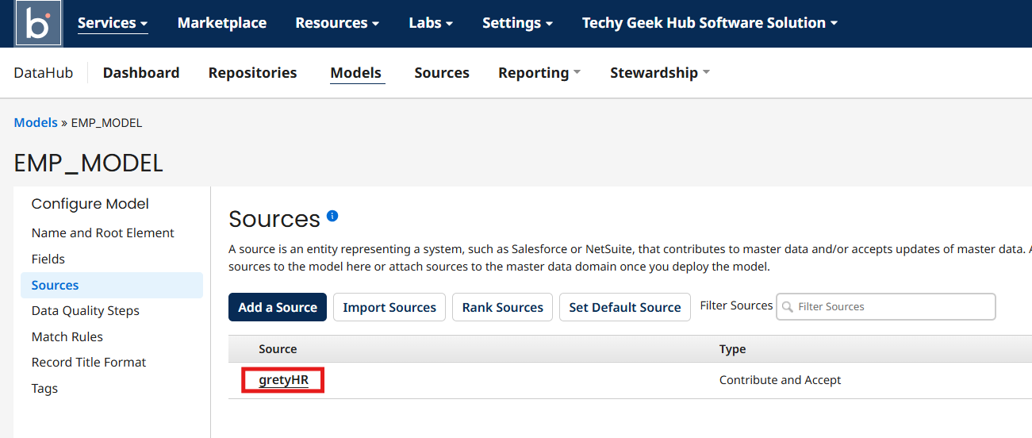Open the Repositories tab
The image size is (1032, 438).
(x=252, y=73)
